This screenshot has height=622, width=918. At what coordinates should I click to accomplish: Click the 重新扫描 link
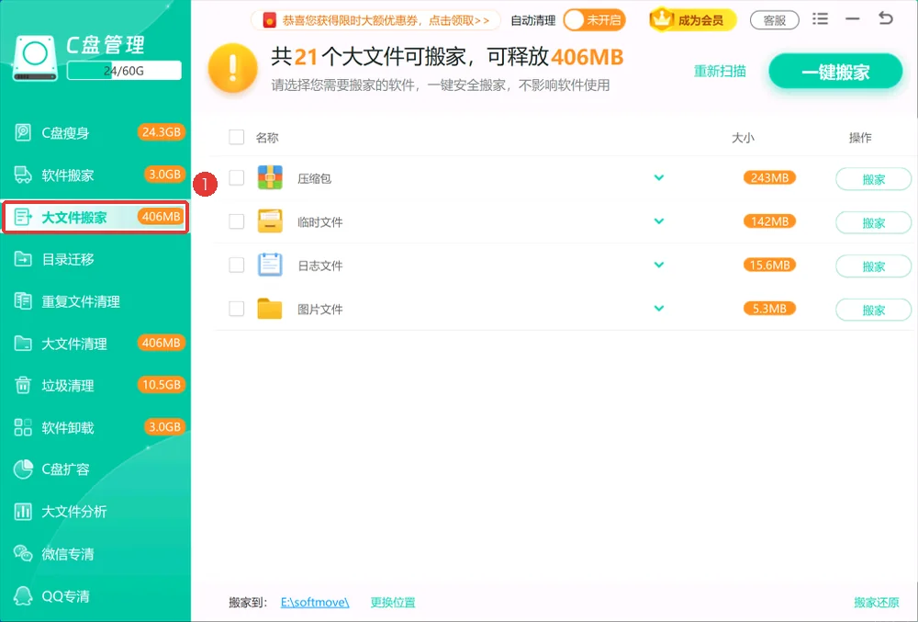coord(720,72)
